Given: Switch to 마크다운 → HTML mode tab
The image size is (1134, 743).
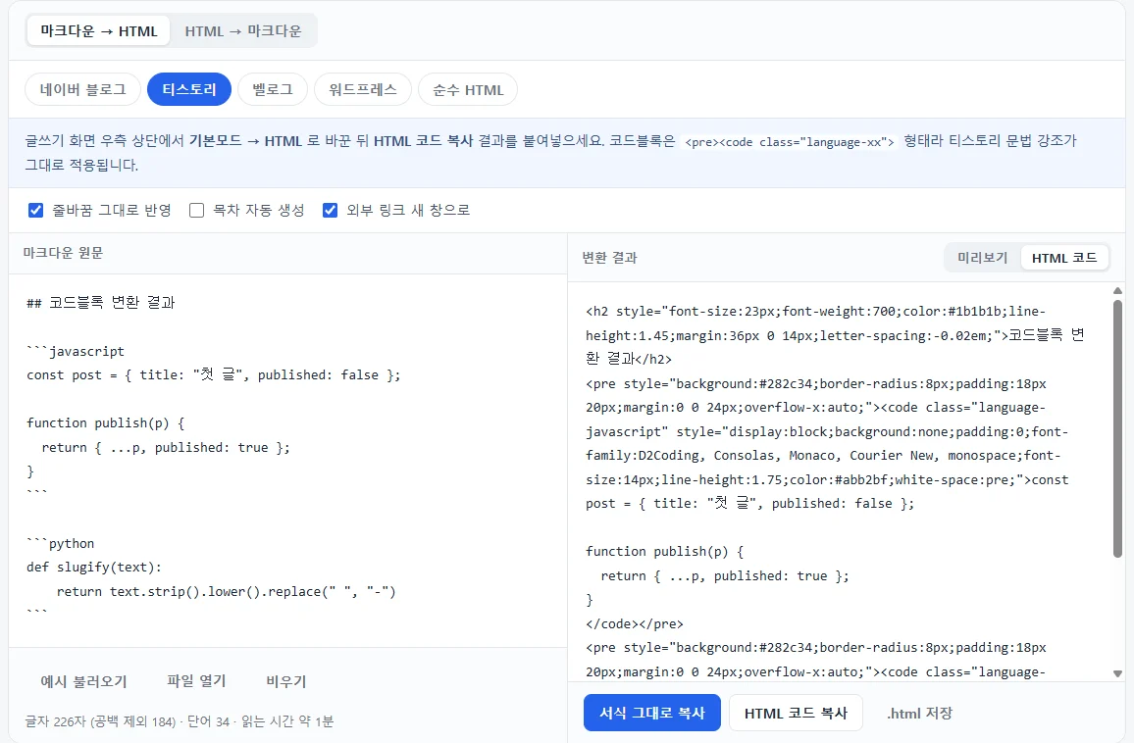Looking at the screenshot, I should pos(98,31).
